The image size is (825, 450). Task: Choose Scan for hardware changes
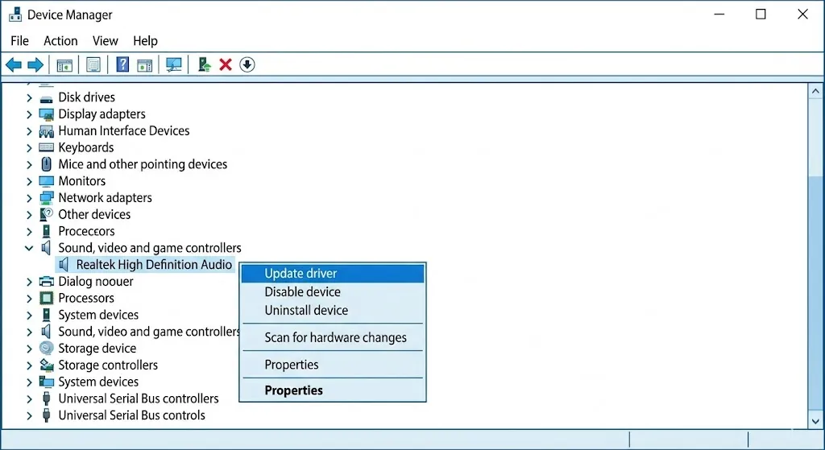(x=333, y=337)
